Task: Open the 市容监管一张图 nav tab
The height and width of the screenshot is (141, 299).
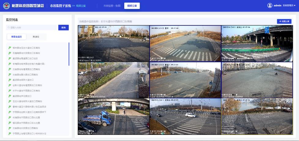Action: [112, 5]
